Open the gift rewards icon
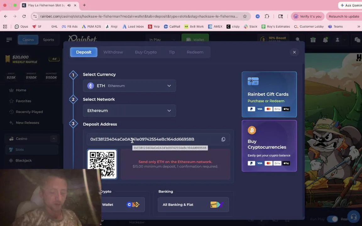Image resolution: width=362 pixels, height=226 pixels. click(313, 40)
